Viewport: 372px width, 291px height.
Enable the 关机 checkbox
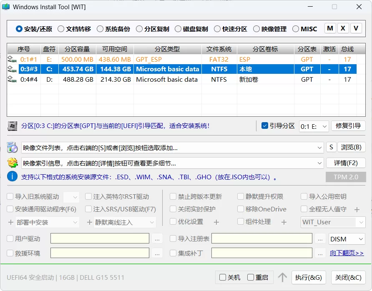pyautogui.click(x=223, y=277)
